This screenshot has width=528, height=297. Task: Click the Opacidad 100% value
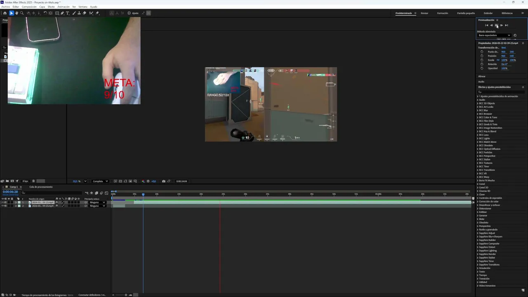(504, 68)
